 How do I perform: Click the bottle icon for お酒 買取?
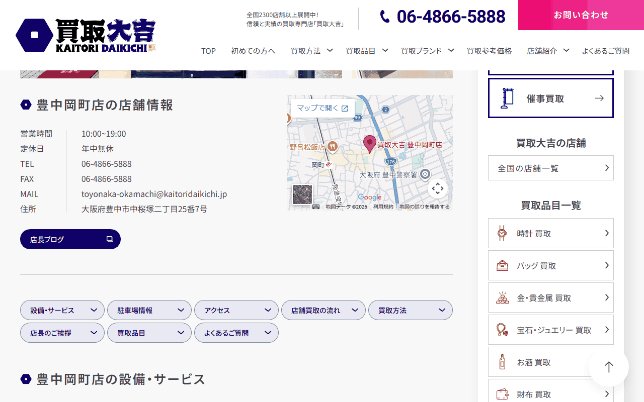pyautogui.click(x=502, y=362)
